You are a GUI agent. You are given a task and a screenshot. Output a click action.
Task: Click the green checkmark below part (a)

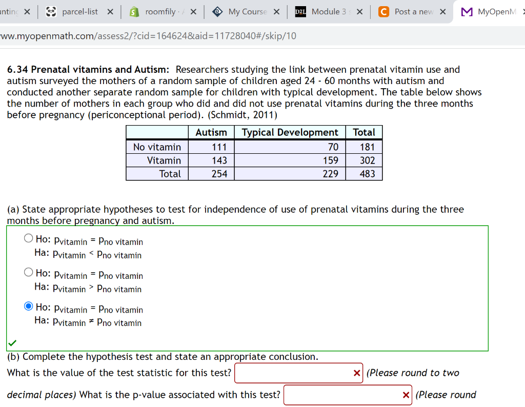click(x=12, y=342)
